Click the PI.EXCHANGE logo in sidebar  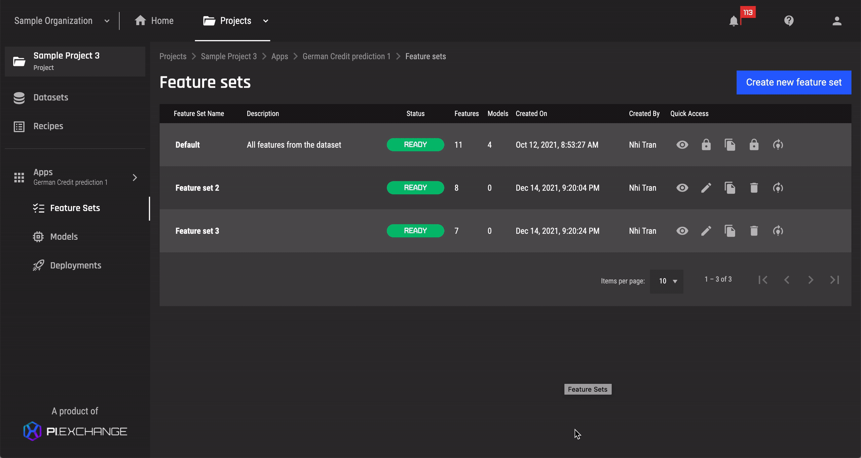(75, 431)
